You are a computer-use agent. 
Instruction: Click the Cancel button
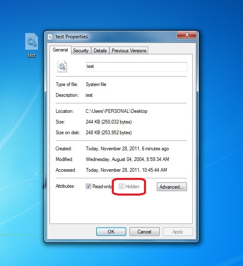click(144, 232)
